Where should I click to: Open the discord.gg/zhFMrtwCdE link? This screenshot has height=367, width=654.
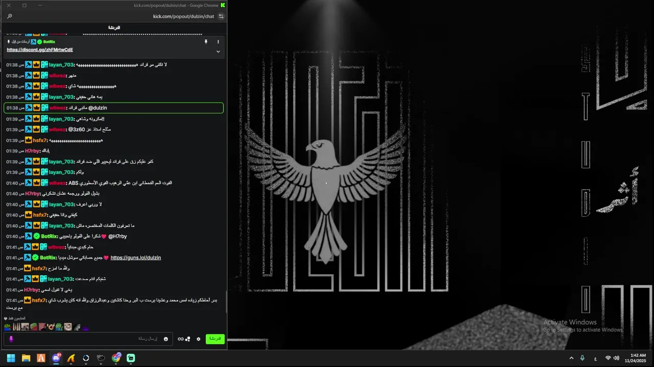pos(40,50)
